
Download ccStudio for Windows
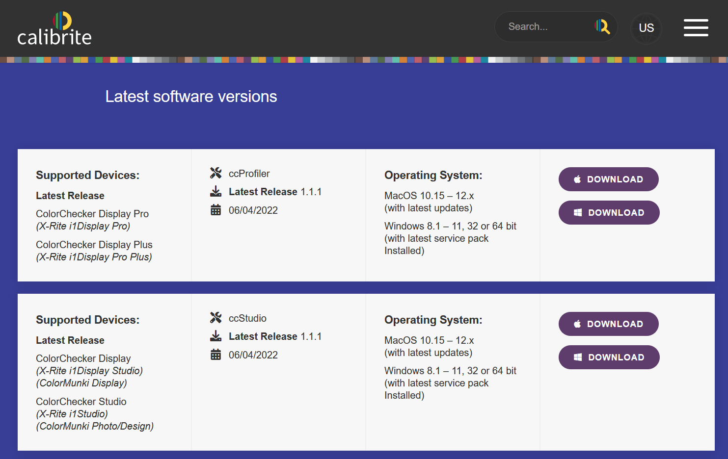(x=609, y=357)
